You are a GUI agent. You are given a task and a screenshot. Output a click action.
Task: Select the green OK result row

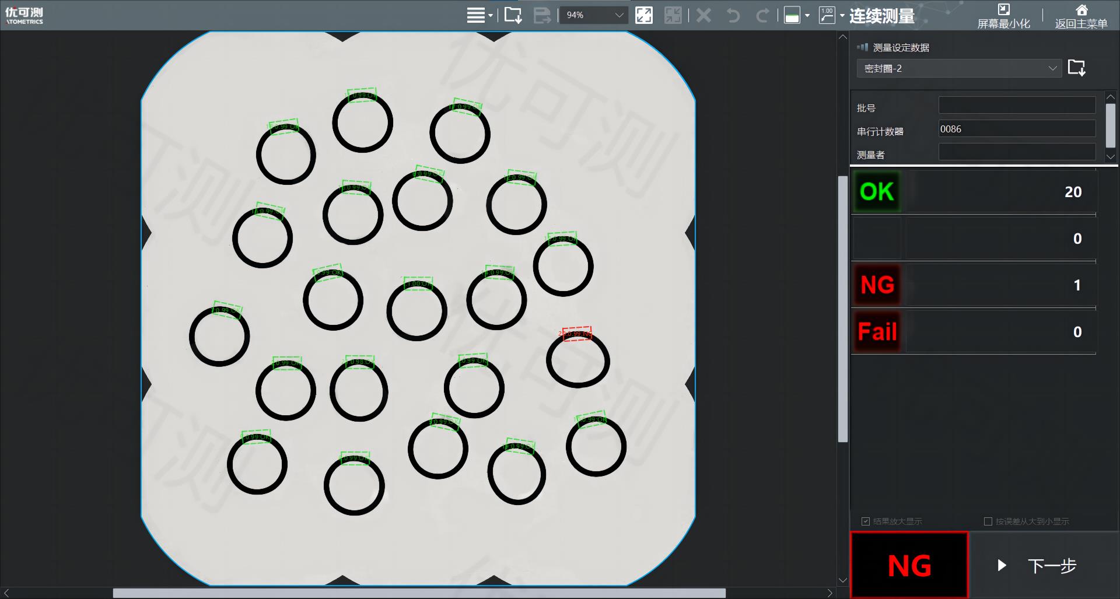[974, 192]
